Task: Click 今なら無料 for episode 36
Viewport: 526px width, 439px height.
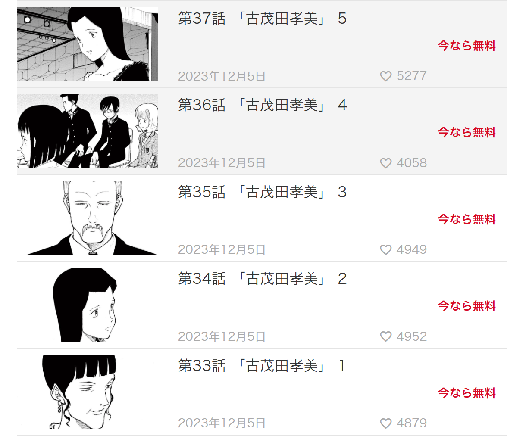Action: pos(467,132)
